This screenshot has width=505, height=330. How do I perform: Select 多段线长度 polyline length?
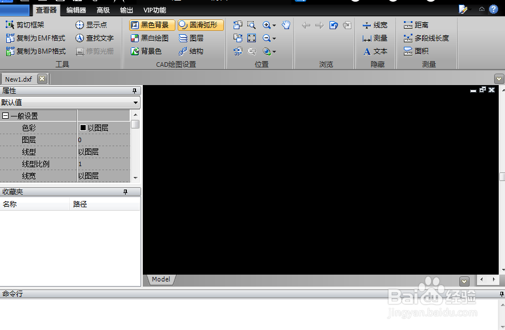[426, 38]
